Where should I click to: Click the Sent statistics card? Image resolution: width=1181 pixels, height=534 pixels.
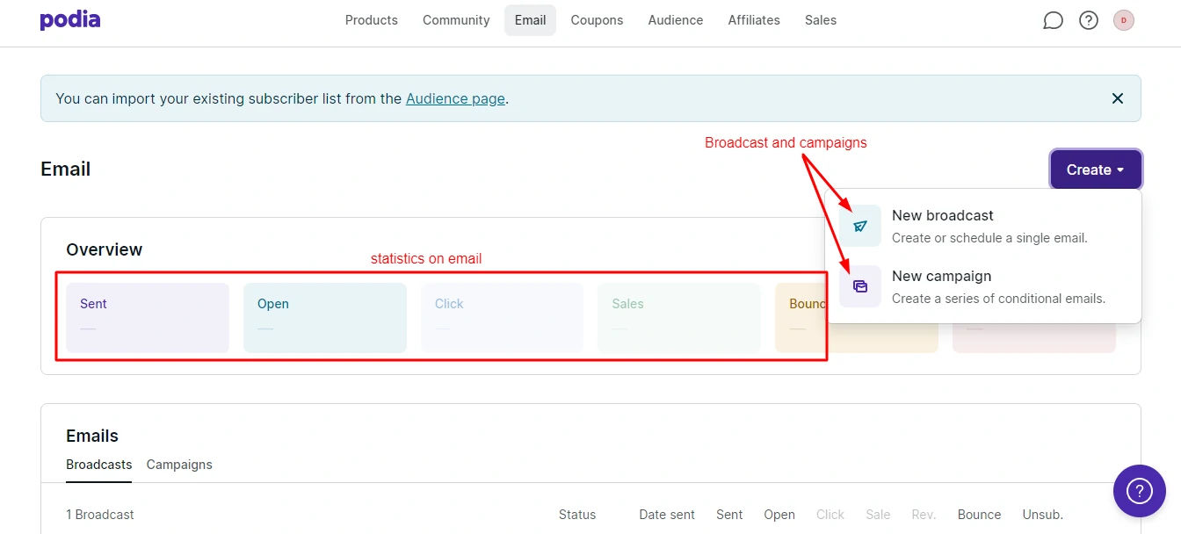pyautogui.click(x=148, y=318)
